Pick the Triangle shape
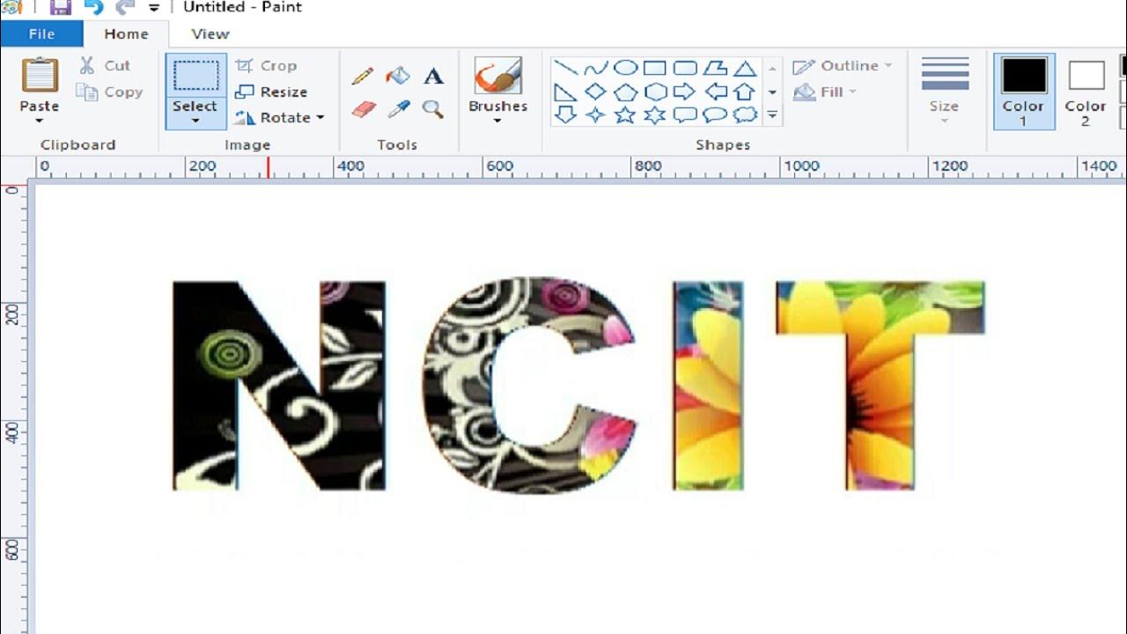1127x634 pixels. [x=745, y=69]
